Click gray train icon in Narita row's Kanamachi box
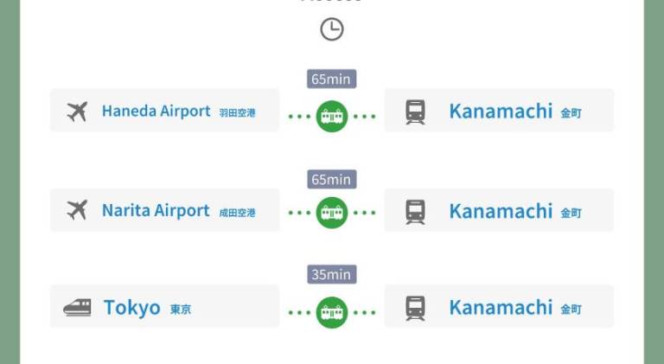 click(x=415, y=211)
